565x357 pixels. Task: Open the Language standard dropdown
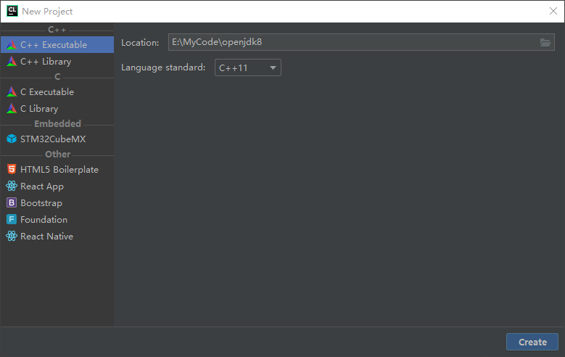click(x=248, y=67)
